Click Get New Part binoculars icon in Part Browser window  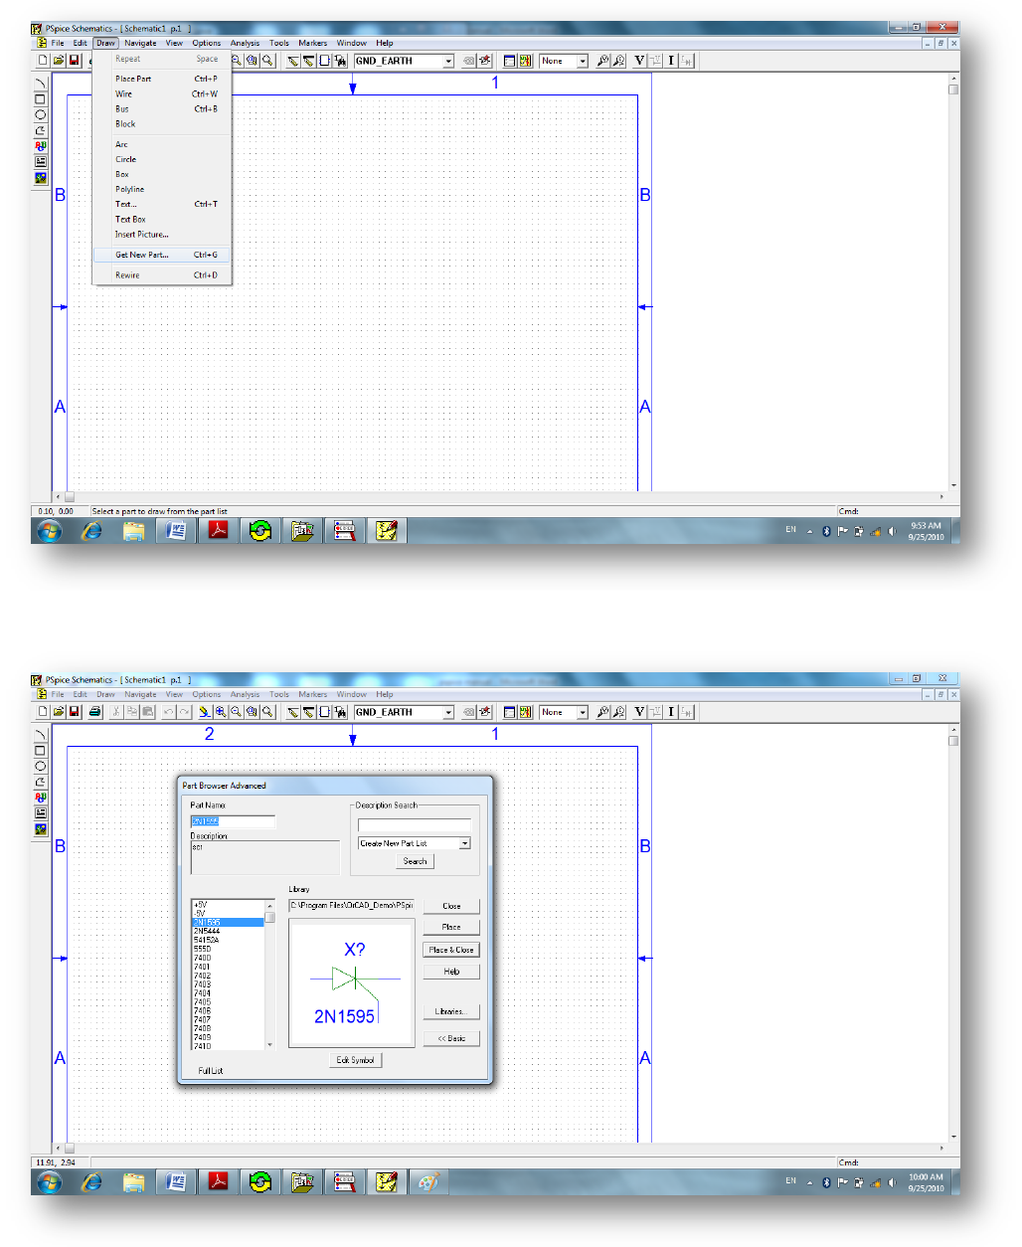click(340, 712)
